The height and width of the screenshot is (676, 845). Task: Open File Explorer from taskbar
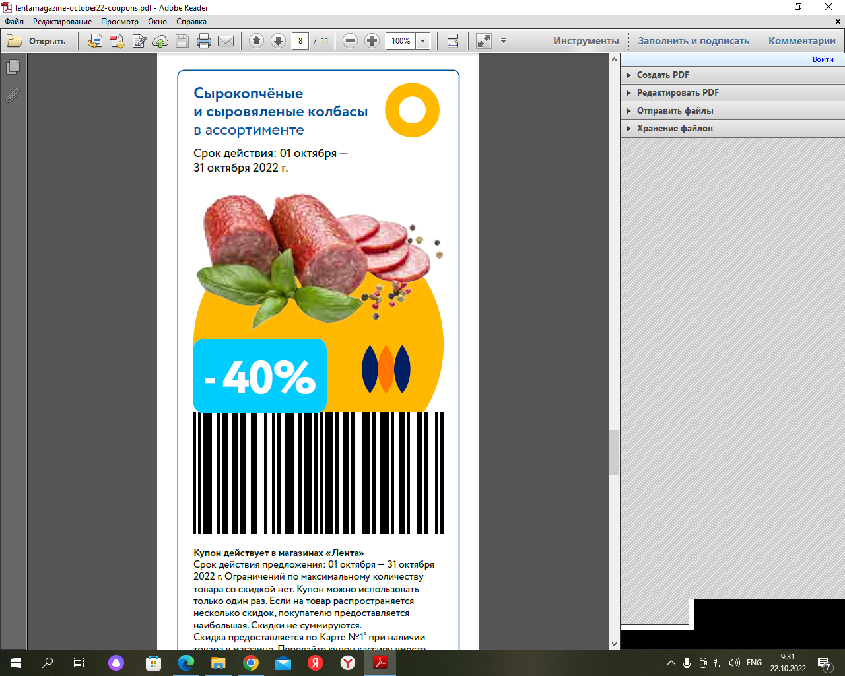tap(219, 663)
